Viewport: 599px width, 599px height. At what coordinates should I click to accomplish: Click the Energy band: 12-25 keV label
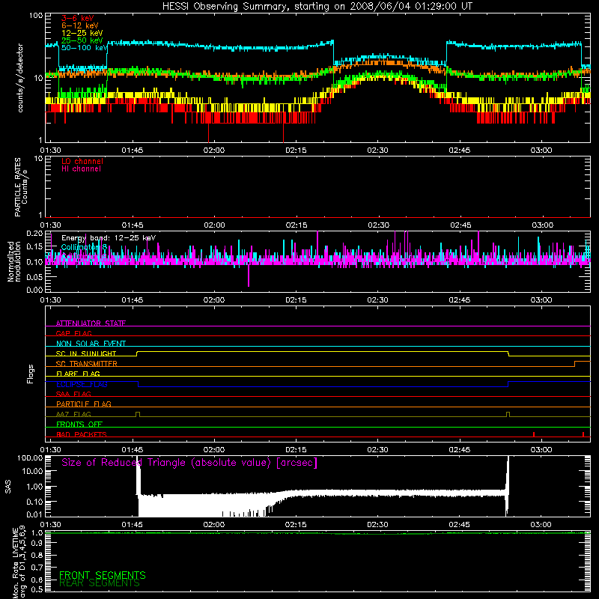(x=109, y=238)
